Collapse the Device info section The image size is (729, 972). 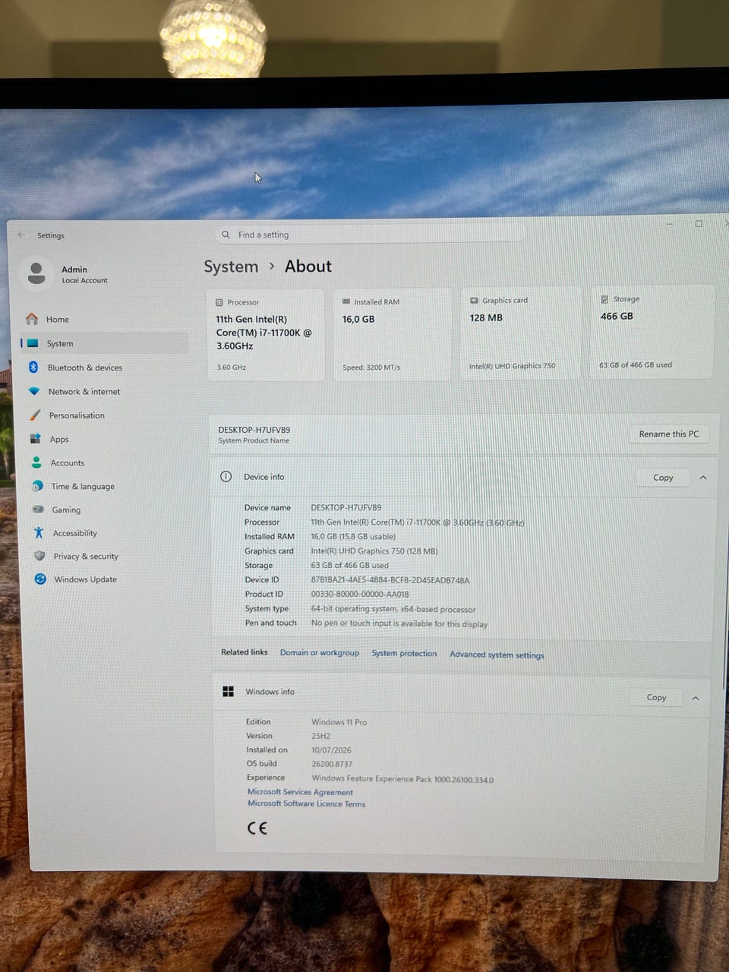click(703, 478)
